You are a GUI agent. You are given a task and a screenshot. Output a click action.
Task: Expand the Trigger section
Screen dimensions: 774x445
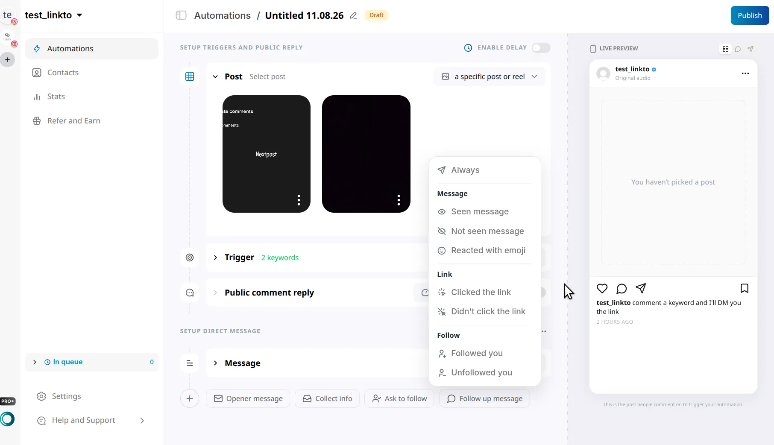(215, 258)
